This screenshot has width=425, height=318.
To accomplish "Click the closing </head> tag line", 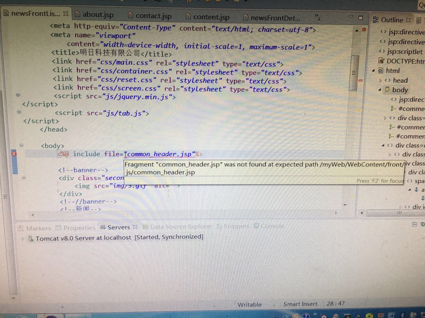I will [x=54, y=129].
